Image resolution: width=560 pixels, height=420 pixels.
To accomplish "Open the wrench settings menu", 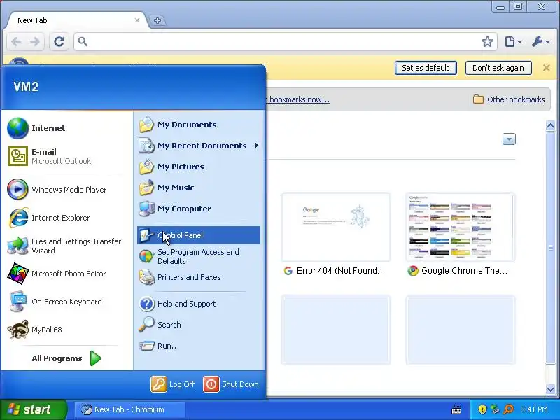I will (540, 42).
